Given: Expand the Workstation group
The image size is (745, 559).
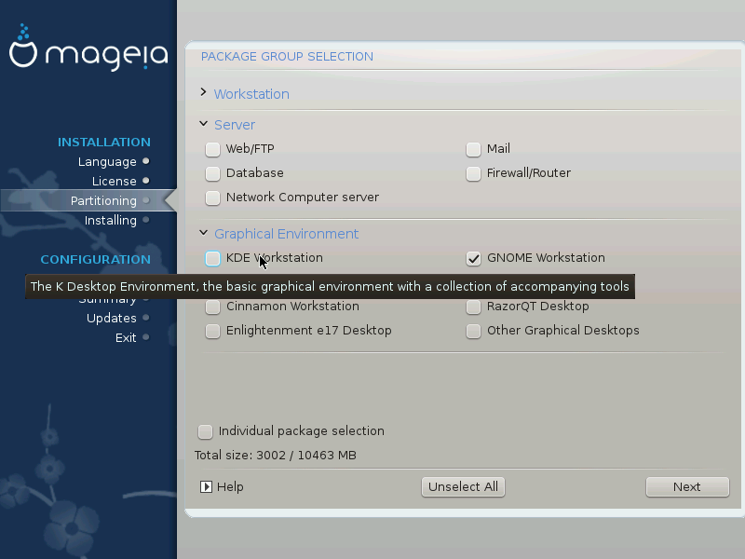Looking at the screenshot, I should (x=203, y=92).
